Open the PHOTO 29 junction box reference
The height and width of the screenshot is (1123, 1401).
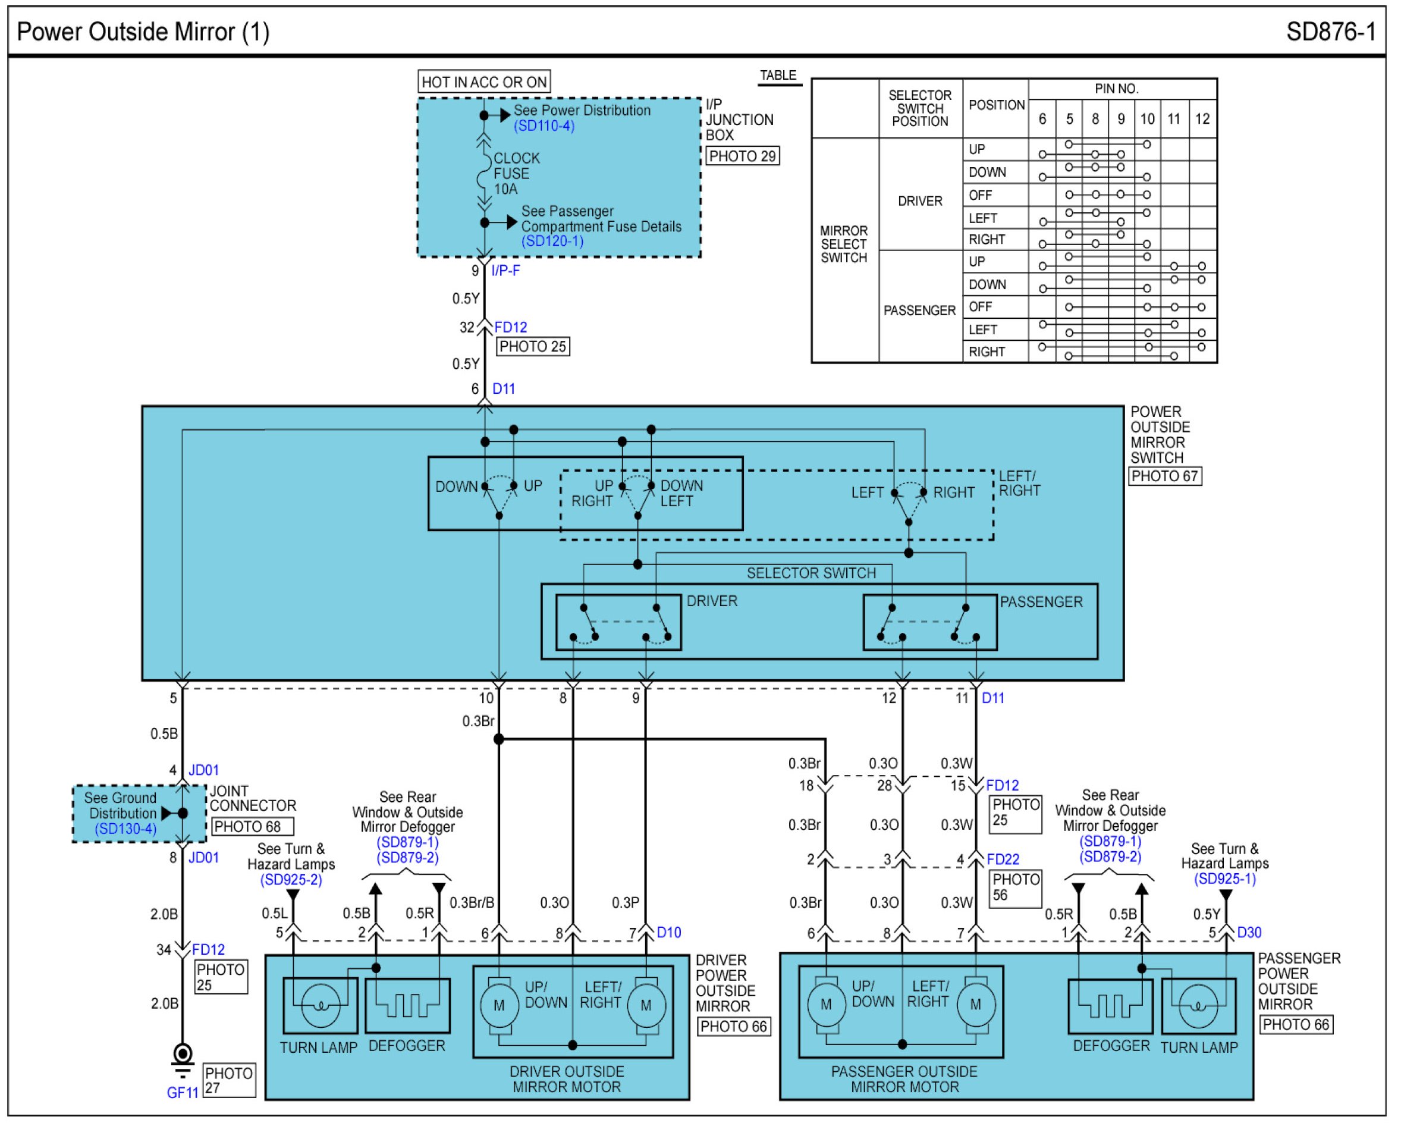pyautogui.click(x=742, y=156)
